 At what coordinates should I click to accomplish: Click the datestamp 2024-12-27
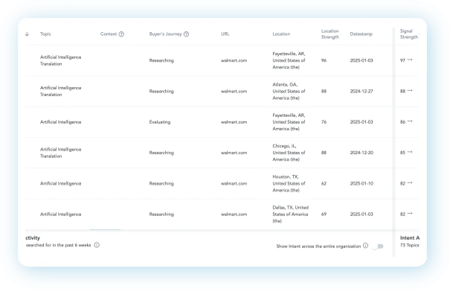361,91
